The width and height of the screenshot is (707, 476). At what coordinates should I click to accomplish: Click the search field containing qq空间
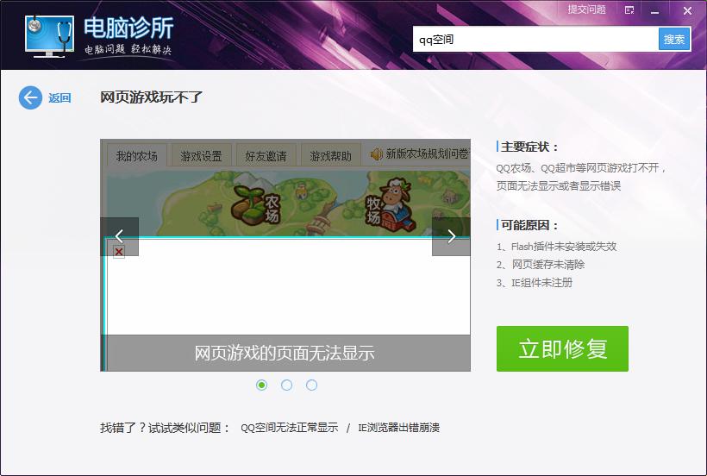tap(535, 39)
